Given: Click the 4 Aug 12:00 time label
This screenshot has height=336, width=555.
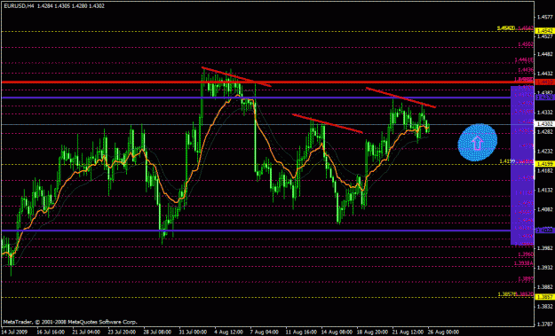Looking at the screenshot, I should (228, 332).
